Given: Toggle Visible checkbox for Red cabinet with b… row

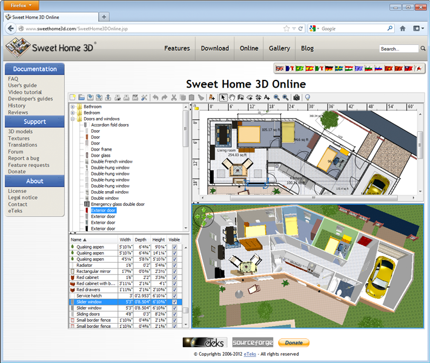Looking at the screenshot, I should [x=174, y=284].
